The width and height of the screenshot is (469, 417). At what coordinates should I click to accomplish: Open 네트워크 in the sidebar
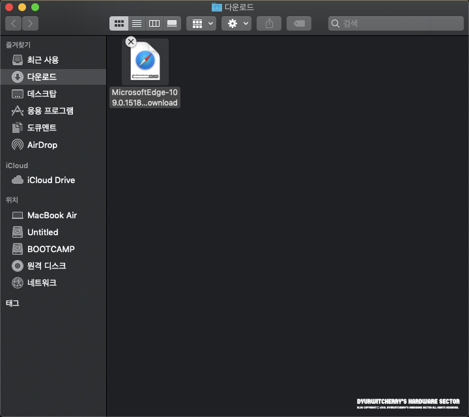coord(53,283)
